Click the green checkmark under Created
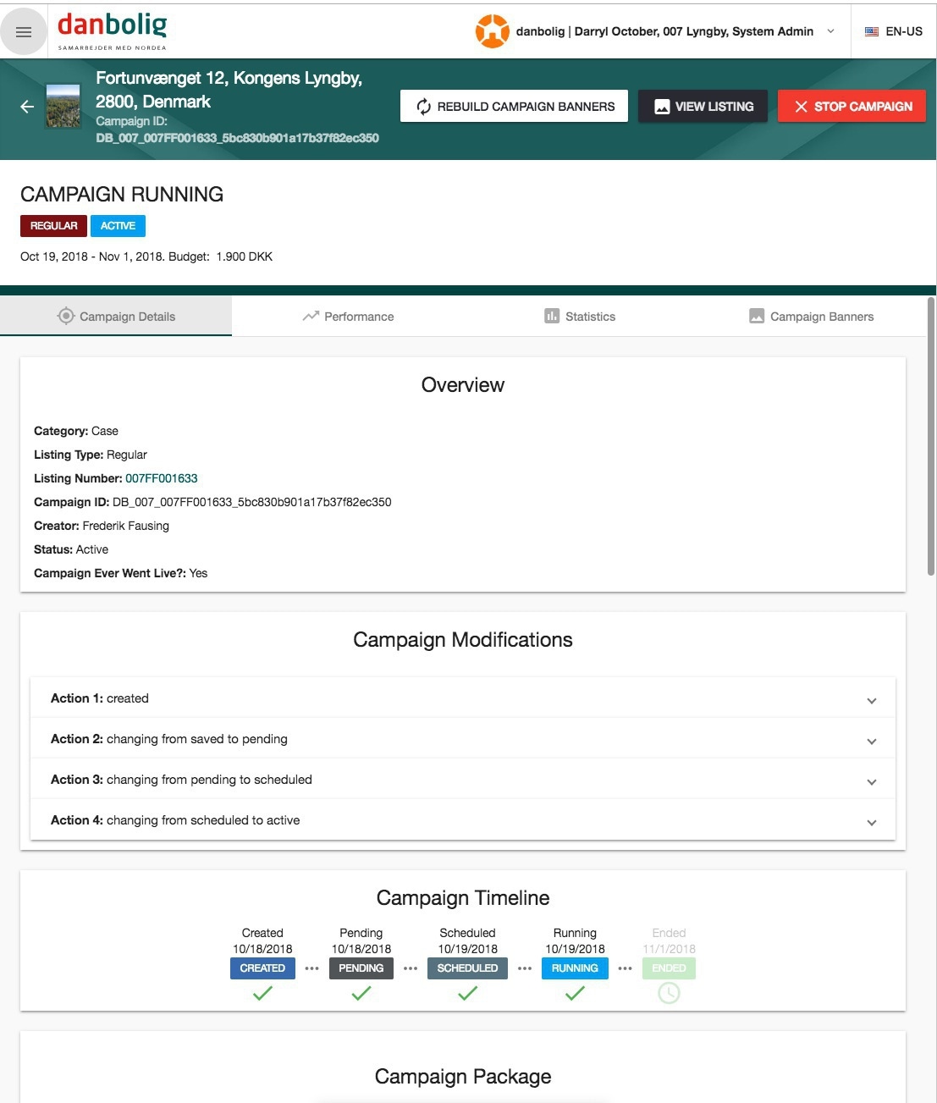Screen dimensions: 937x1103 (x=262, y=993)
